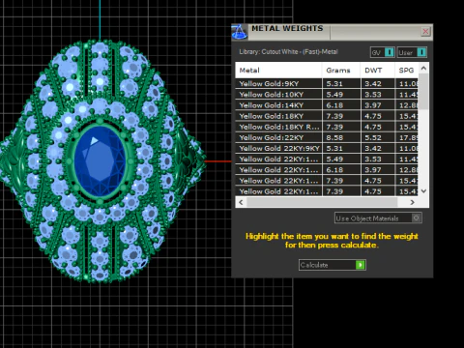Click the 6.18 grams value for 14KY

[x=334, y=105]
